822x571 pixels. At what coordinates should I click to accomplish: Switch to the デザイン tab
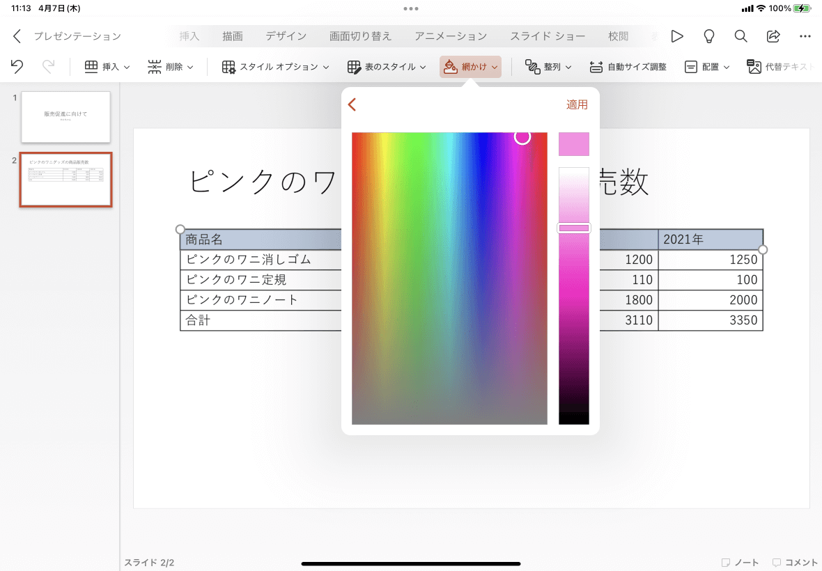(x=286, y=36)
